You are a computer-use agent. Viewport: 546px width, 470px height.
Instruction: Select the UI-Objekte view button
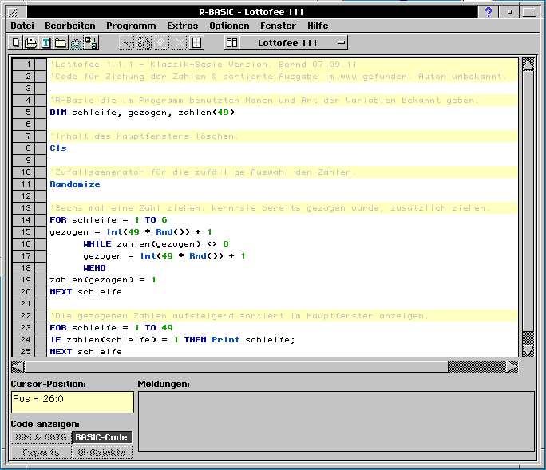101,452
